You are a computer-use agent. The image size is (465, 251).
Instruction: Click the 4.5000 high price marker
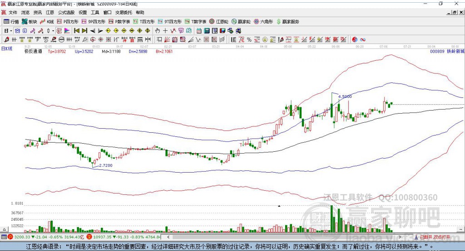[345, 97]
